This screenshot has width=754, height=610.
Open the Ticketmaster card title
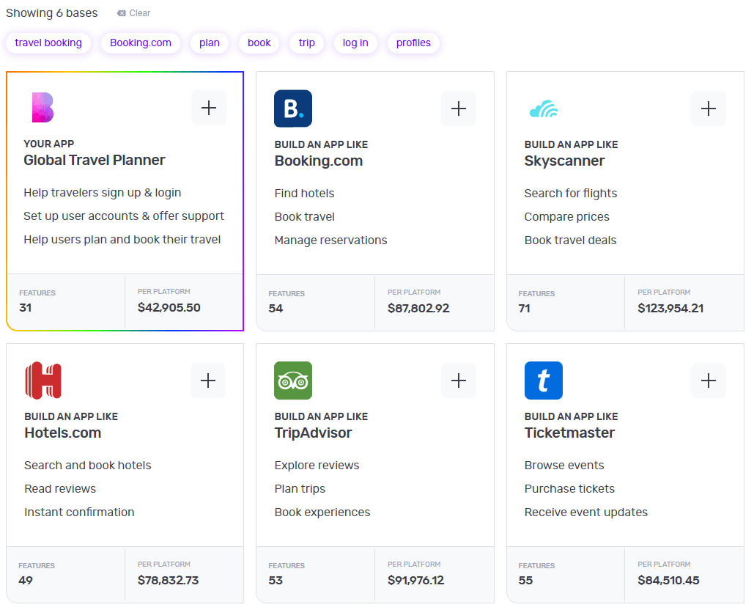point(569,433)
